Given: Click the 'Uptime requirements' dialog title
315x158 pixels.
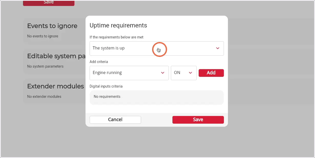Looking at the screenshot, I should [118, 25].
